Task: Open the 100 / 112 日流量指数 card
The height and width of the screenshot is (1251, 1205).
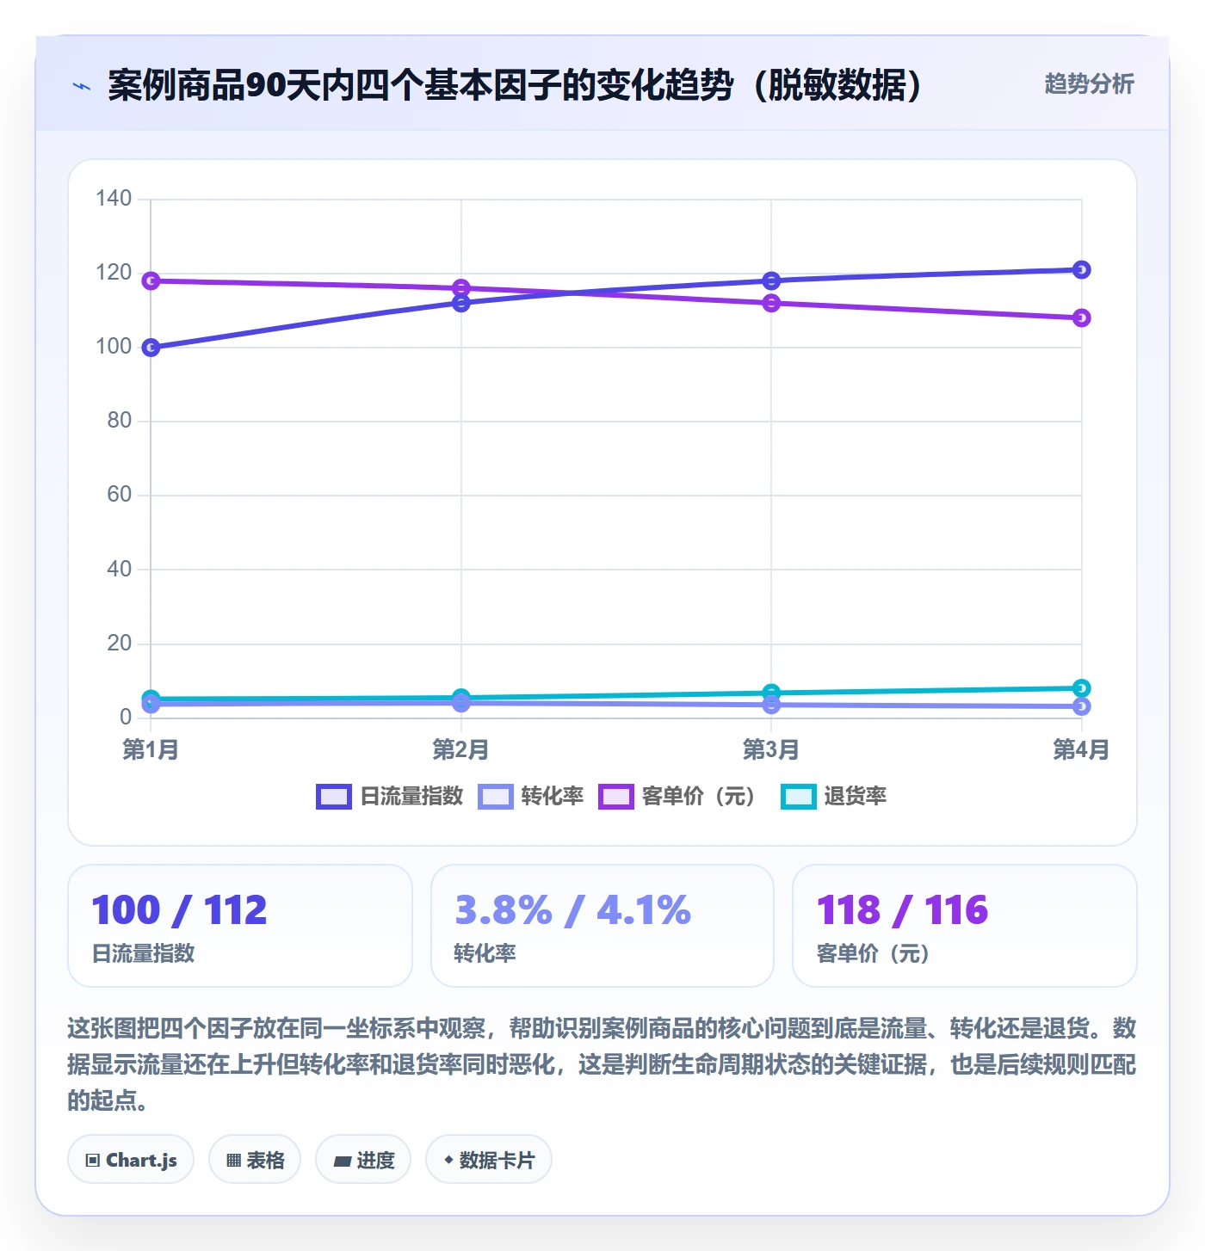Action: pyautogui.click(x=240, y=926)
